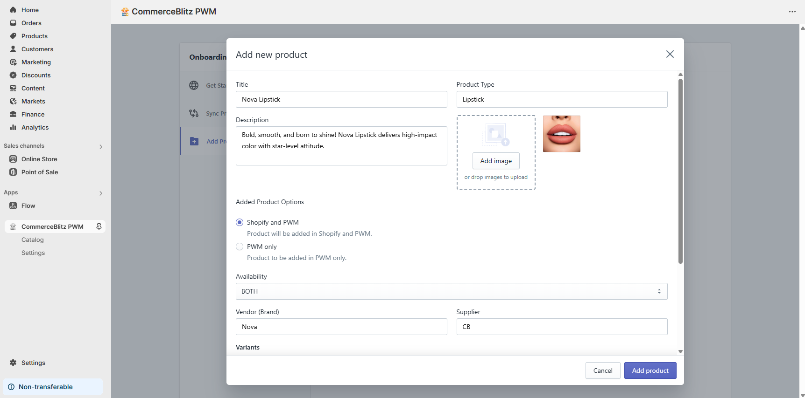Image resolution: width=805 pixels, height=398 pixels.
Task: Click the Orders inbox icon
Action: (x=13, y=23)
